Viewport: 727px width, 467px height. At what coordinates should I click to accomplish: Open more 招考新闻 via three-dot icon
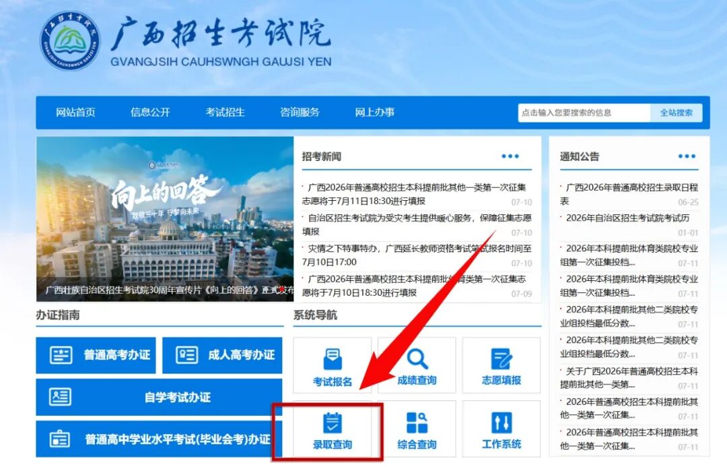pos(510,156)
